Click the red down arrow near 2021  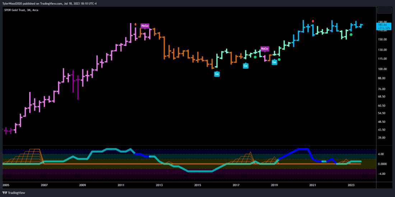coord(313,21)
